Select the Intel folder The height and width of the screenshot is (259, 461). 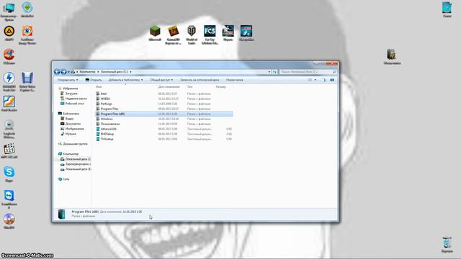pos(164,94)
